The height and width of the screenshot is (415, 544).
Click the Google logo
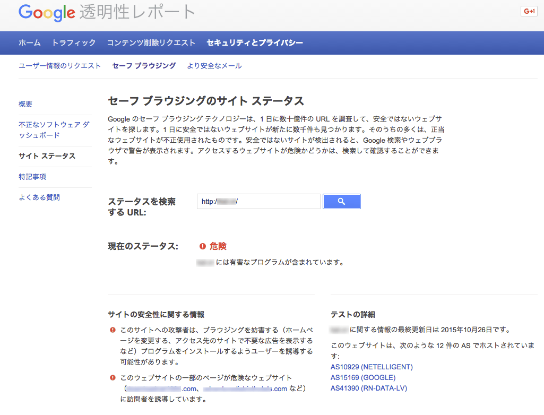click(47, 13)
